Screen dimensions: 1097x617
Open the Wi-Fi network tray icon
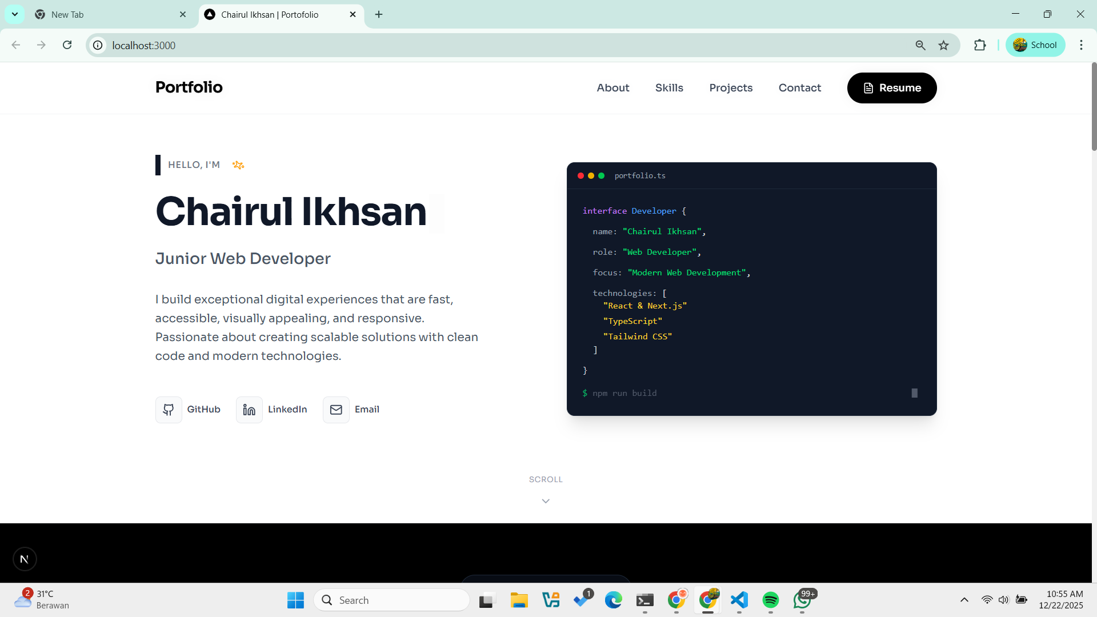(x=987, y=600)
